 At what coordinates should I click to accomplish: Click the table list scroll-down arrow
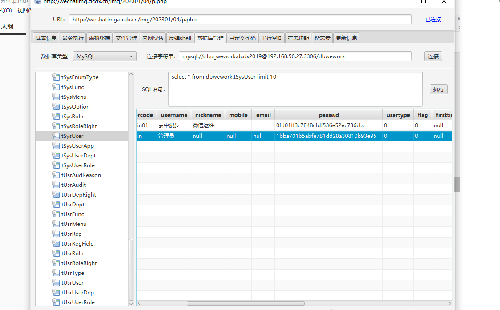click(x=131, y=304)
